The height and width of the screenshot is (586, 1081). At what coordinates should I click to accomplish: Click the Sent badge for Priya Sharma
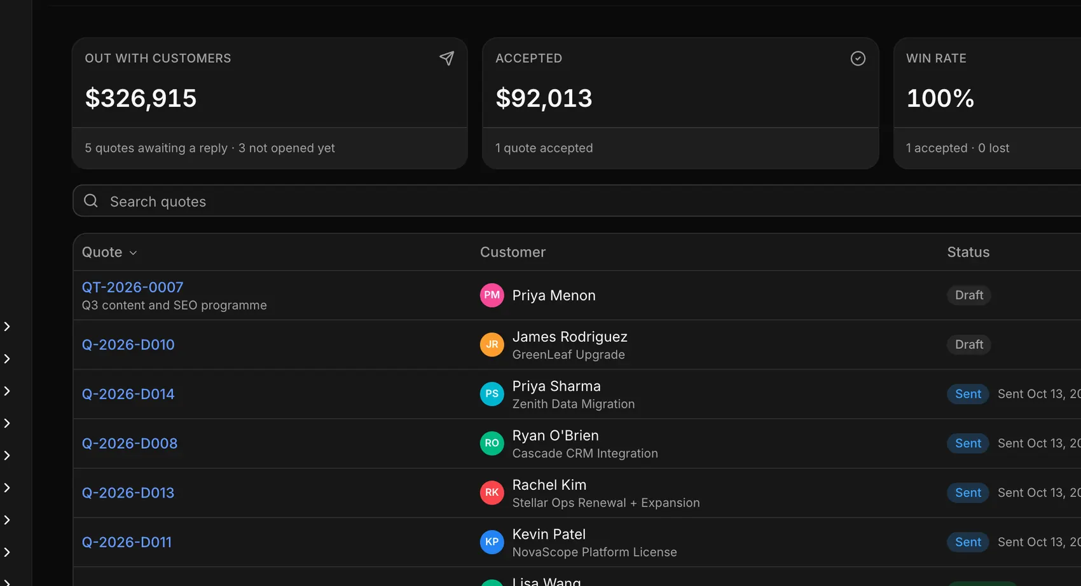point(968,394)
